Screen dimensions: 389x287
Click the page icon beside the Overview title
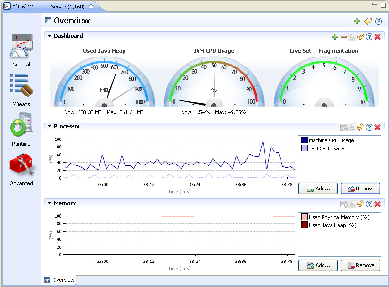click(x=48, y=20)
